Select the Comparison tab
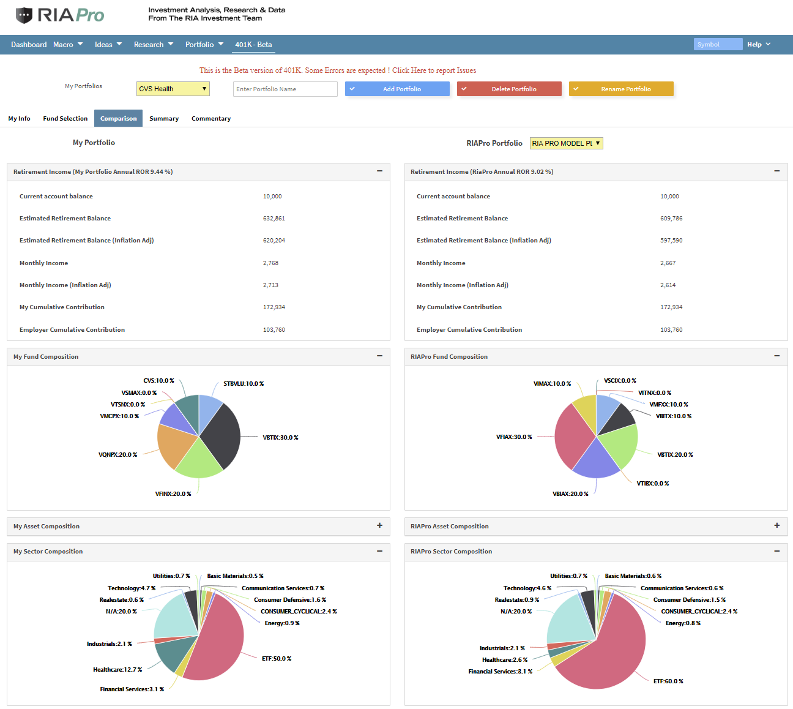 coord(119,118)
